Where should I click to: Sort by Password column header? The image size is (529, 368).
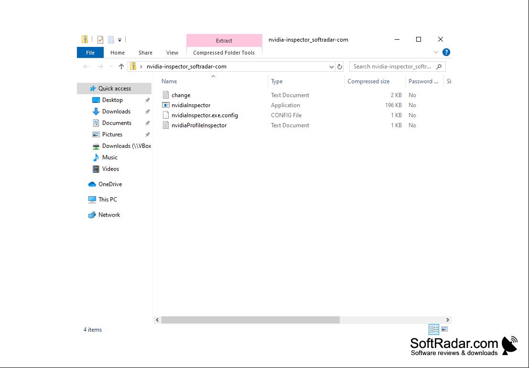tap(424, 81)
